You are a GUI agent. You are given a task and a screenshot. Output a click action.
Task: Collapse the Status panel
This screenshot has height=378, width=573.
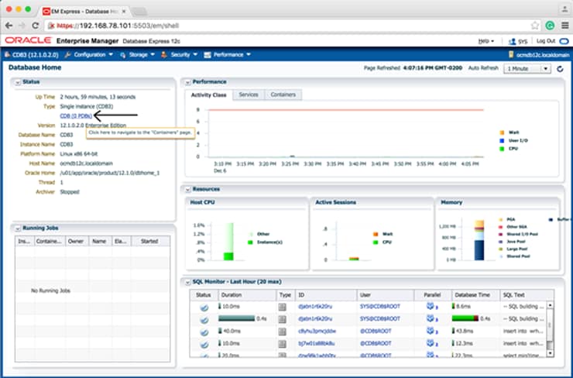[x=17, y=83]
